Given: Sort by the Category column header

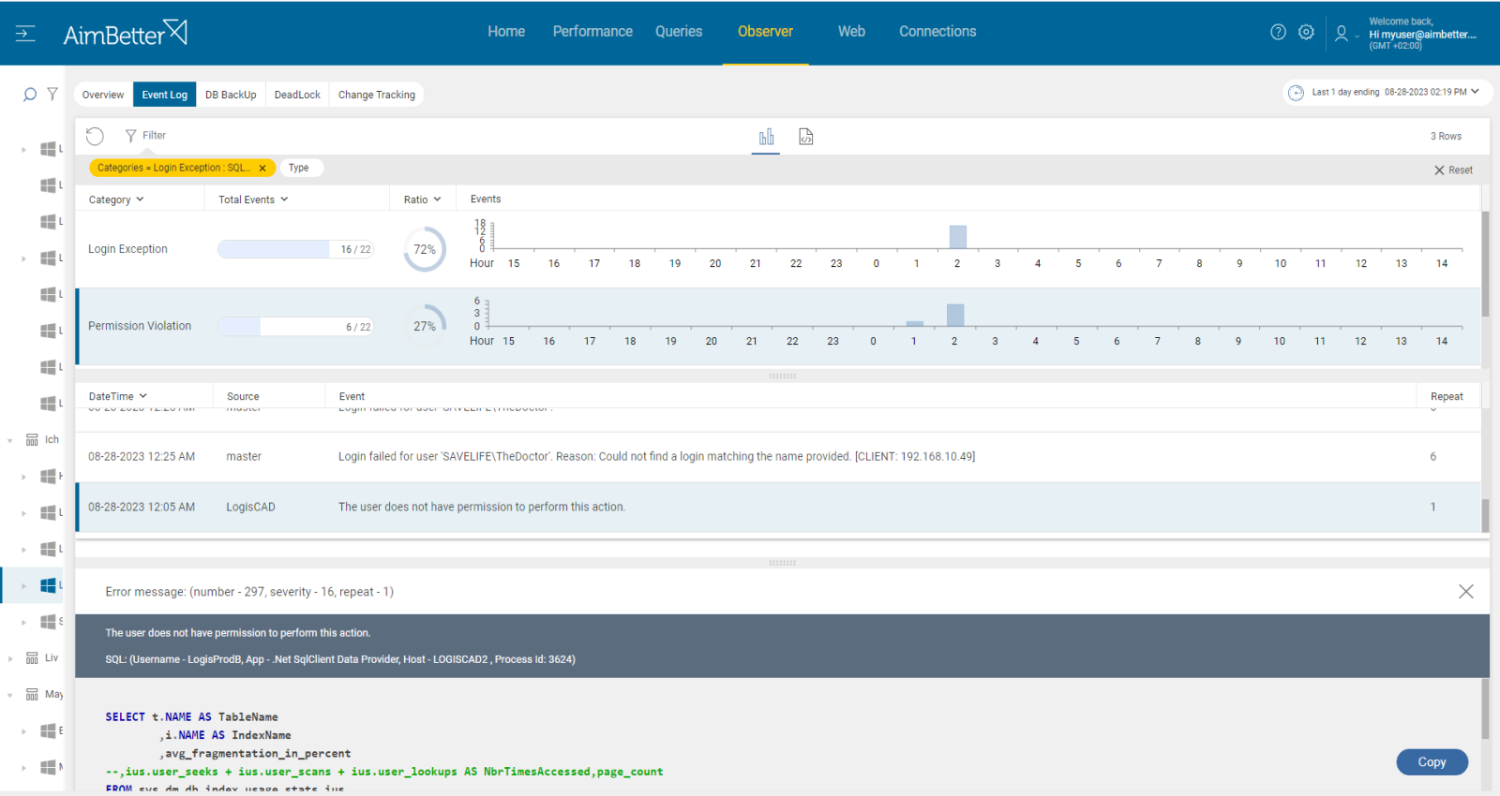Looking at the screenshot, I should (116, 199).
